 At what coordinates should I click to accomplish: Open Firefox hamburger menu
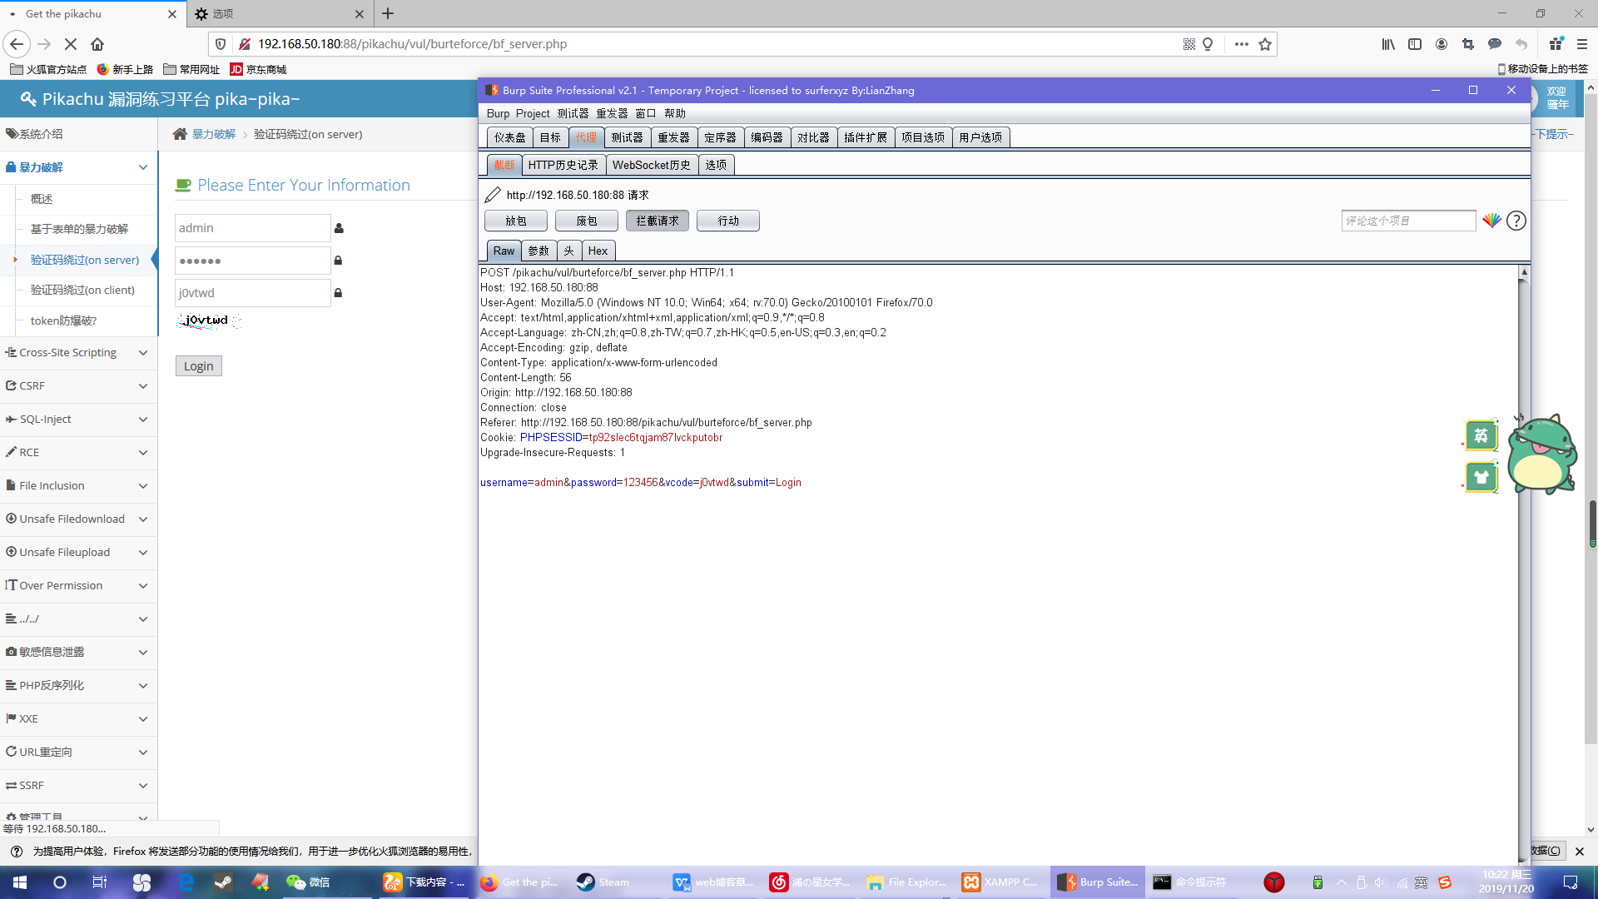[1582, 44]
